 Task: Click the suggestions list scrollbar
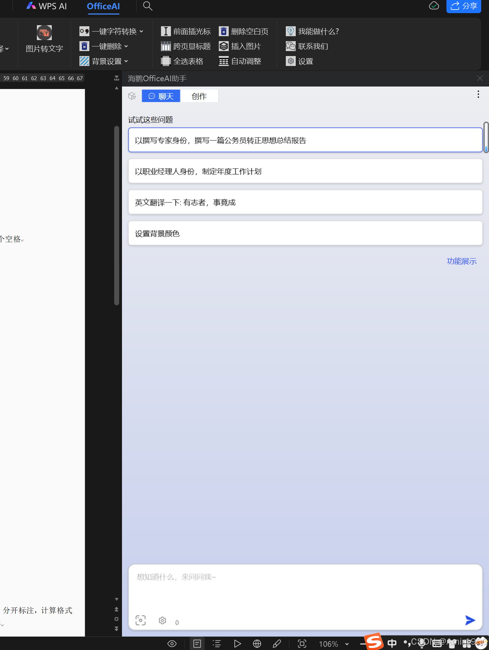(486, 137)
